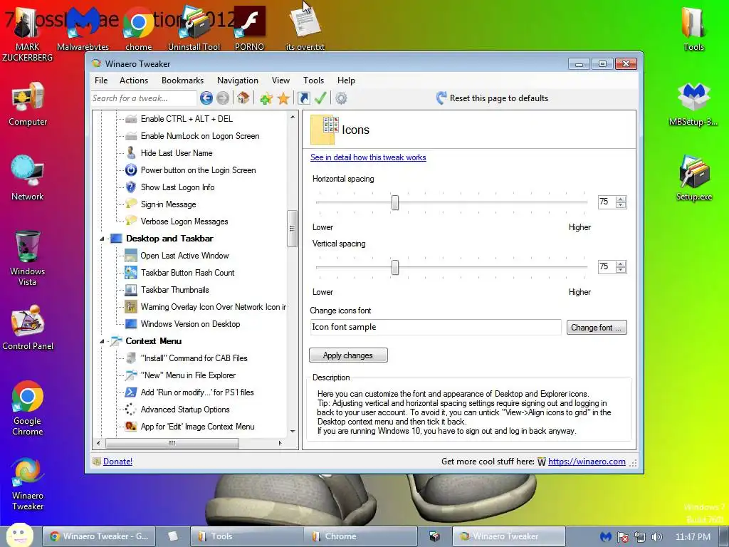729x547 pixels.
Task: Select Warning Overlay Icon Over Network Icon
Action: 213,307
